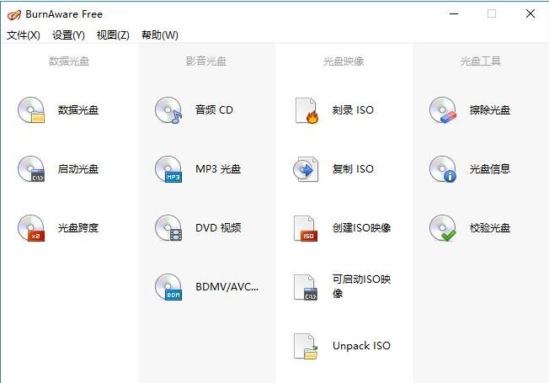549x383 pixels.
Task: Click the 可启动ISO映像 file icon
Action: pos(306,287)
